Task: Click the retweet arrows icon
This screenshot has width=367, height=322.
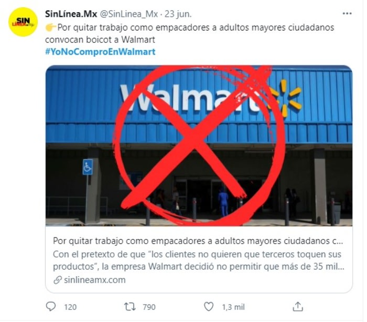Action: (x=130, y=306)
